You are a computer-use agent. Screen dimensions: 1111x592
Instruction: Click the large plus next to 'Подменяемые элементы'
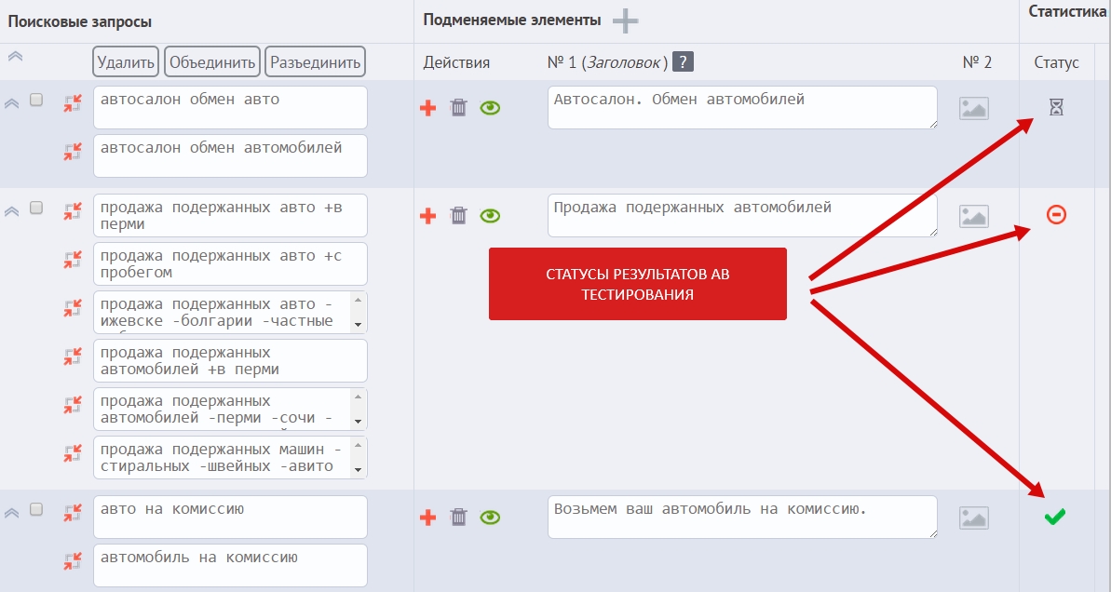click(x=625, y=21)
